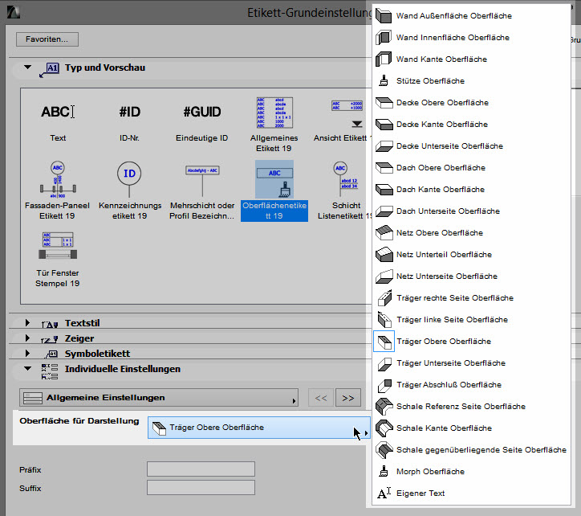Click the Morph Oberfläche brush icon
This screenshot has height=516, width=581.
[384, 472]
